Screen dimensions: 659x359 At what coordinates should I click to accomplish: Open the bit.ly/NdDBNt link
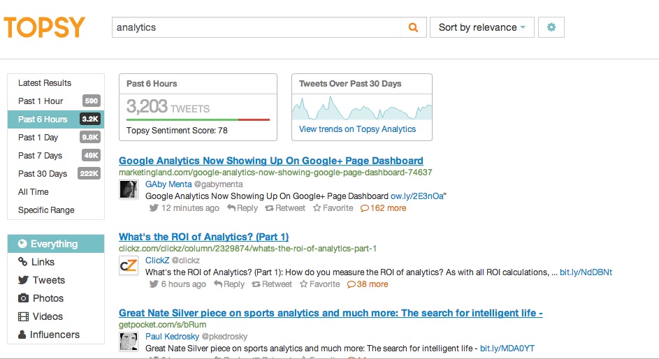586,272
